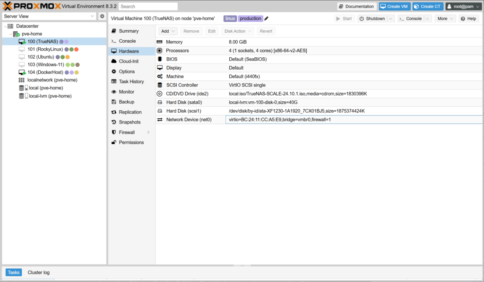Screen dimensions: 484x282
Task: Select the 100 (TrueNAS) VM icon
Action: coord(22,42)
